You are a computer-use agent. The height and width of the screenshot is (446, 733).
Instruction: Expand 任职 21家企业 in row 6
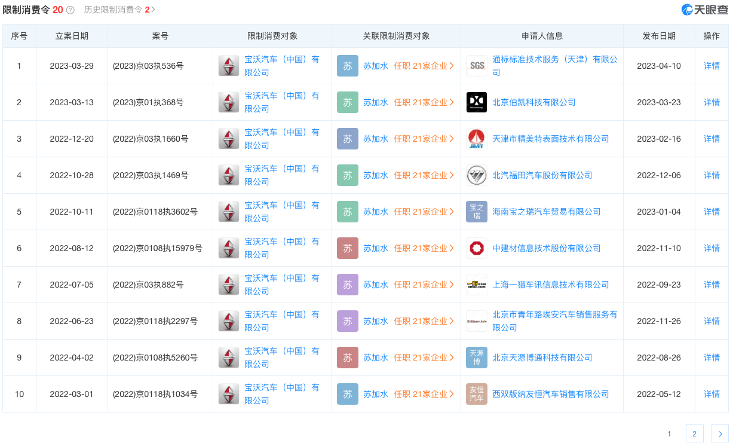pos(424,248)
